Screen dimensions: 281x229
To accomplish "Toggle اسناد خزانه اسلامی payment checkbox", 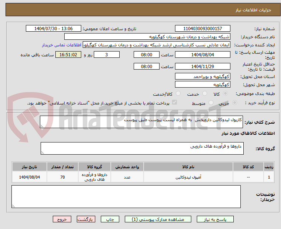I will (174, 102).
